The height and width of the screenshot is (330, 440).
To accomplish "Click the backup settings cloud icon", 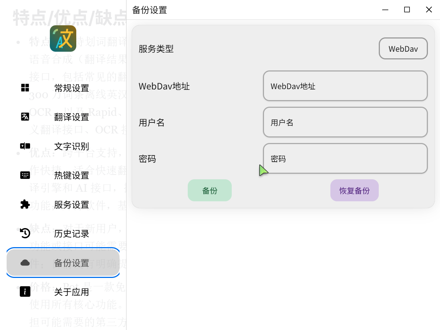I will tap(25, 263).
